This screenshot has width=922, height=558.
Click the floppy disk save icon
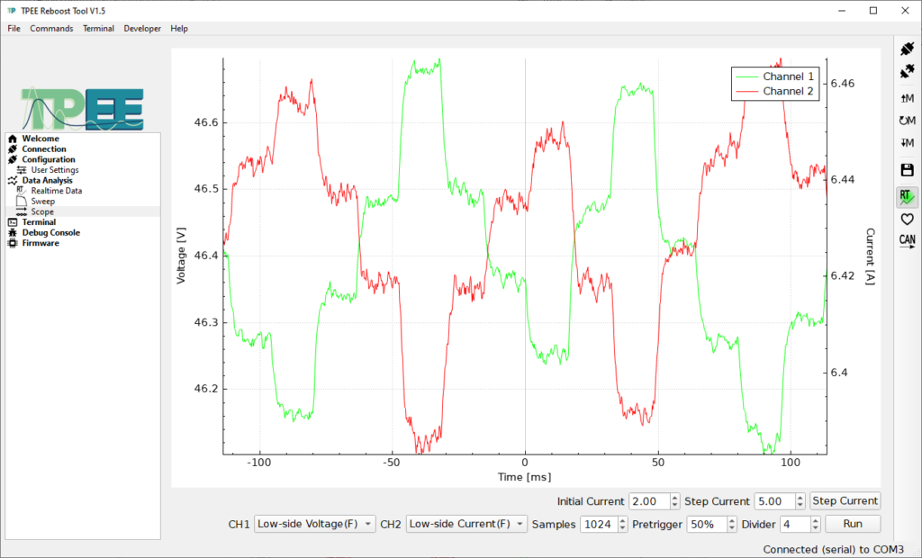[907, 170]
